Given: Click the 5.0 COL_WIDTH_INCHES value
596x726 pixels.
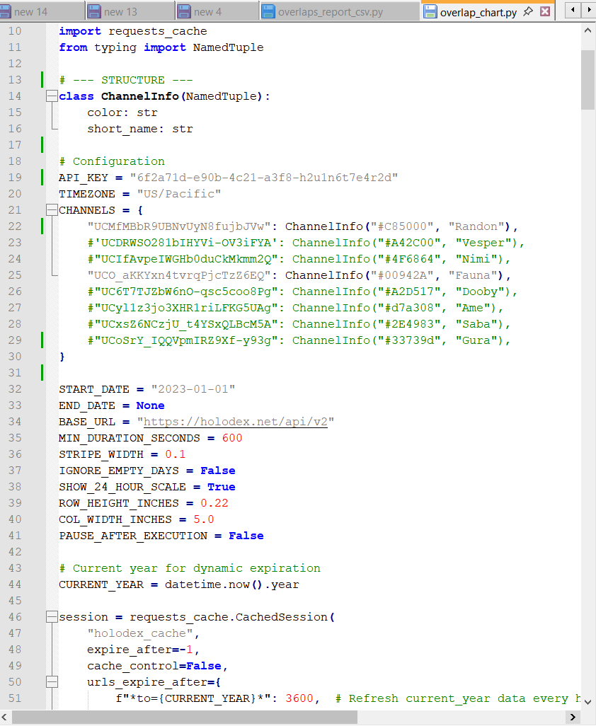Looking at the screenshot, I should coord(204,519).
